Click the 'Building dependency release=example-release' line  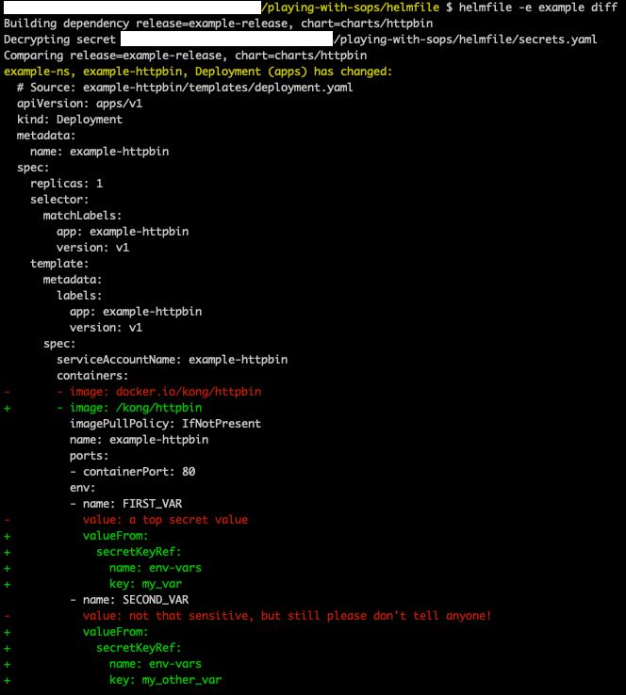point(219,24)
